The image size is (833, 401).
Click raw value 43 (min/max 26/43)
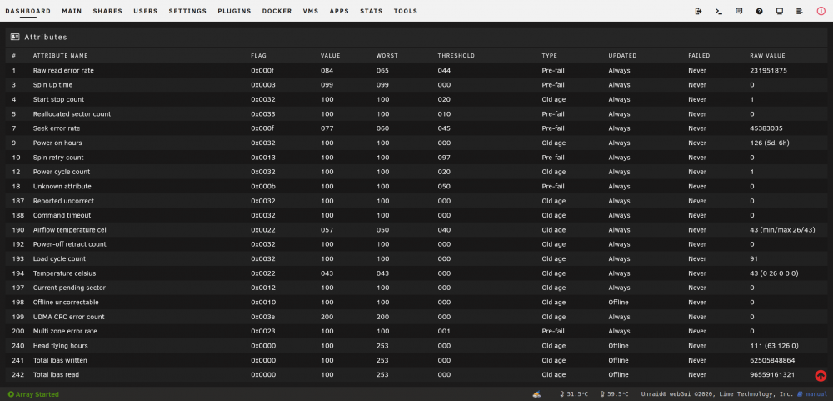[782, 230]
